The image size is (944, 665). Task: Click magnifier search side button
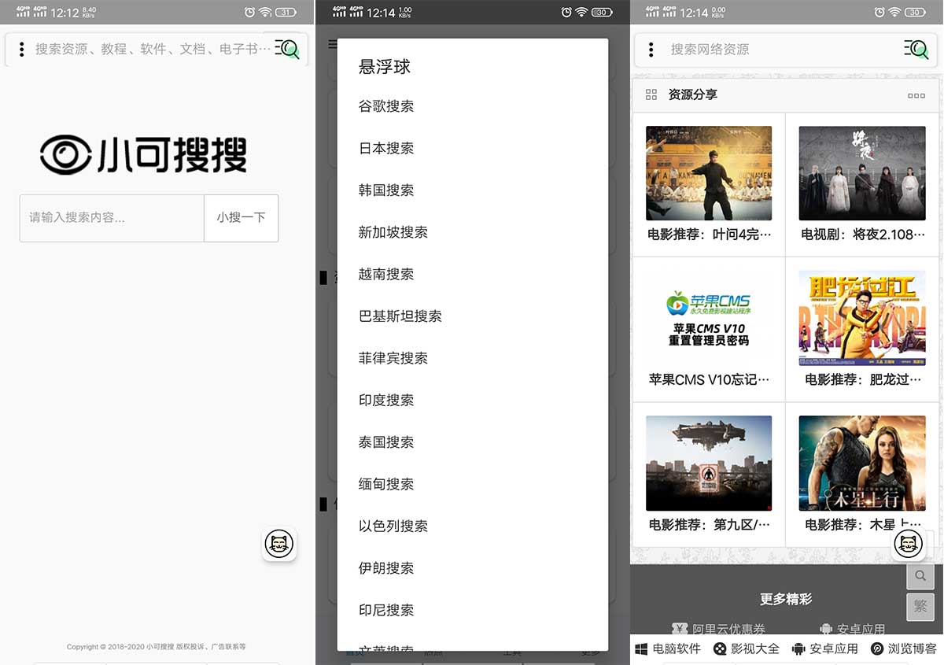(x=920, y=576)
